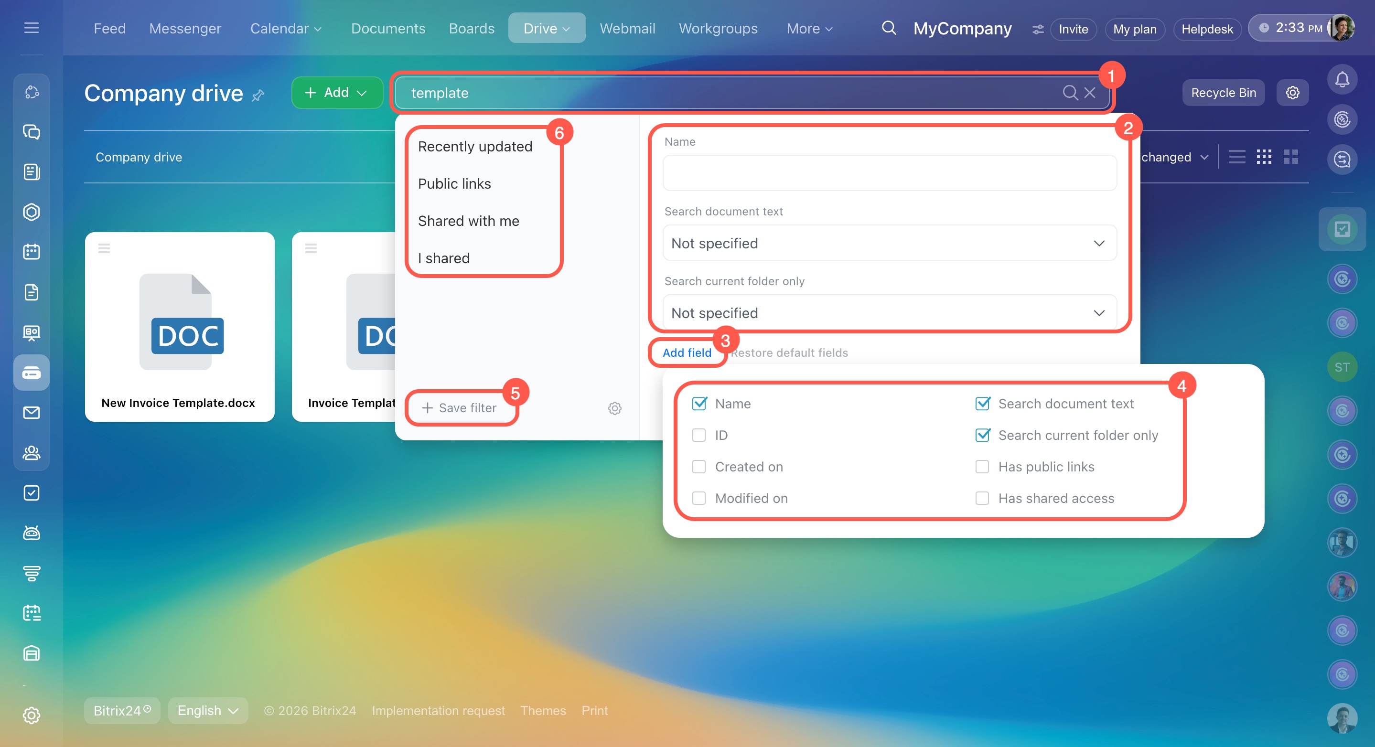This screenshot has width=1375, height=747.
Task: Open filter settings gear near Save filter
Action: pyautogui.click(x=614, y=408)
